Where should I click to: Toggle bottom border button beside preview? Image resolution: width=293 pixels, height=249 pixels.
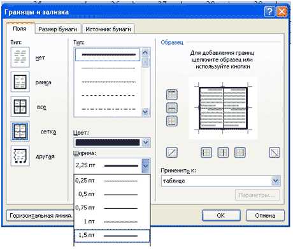pyautogui.click(x=171, y=121)
